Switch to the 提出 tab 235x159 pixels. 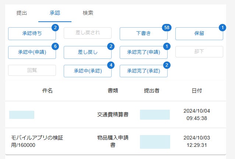pyautogui.click(x=22, y=13)
